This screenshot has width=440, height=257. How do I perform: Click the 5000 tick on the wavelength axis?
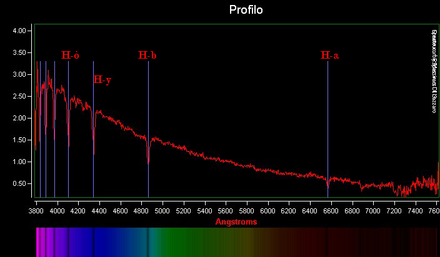[162, 211]
